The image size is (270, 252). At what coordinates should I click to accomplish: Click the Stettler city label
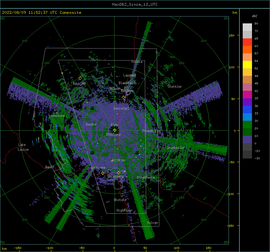tap(175, 87)
